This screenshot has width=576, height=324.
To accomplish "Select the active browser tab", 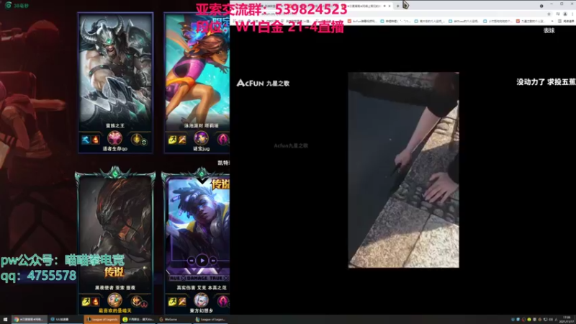I will (x=367, y=6).
